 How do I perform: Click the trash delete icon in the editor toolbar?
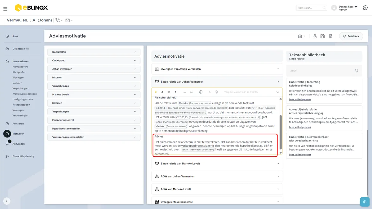(x=217, y=92)
